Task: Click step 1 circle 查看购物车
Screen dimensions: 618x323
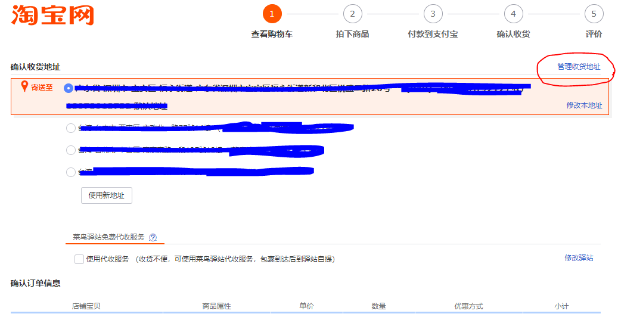Action: click(272, 14)
